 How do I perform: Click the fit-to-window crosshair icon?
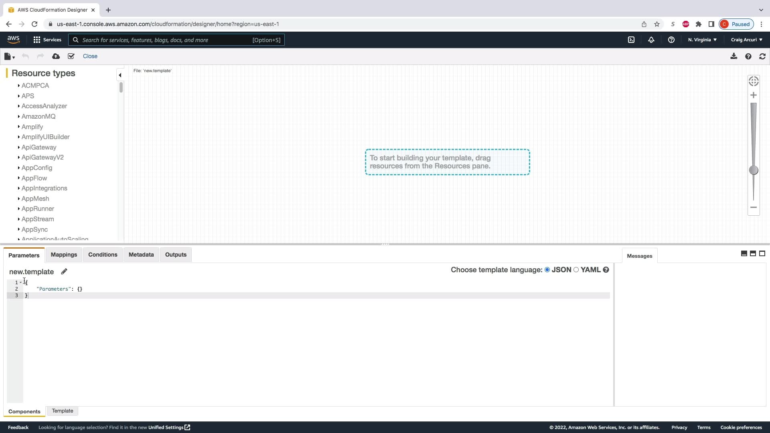[754, 81]
